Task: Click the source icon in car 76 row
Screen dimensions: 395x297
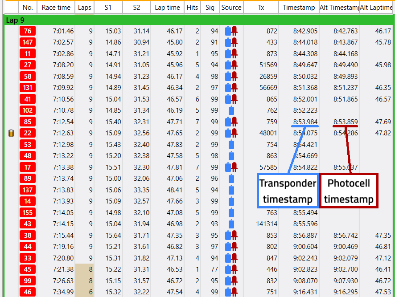Action: coord(231,31)
